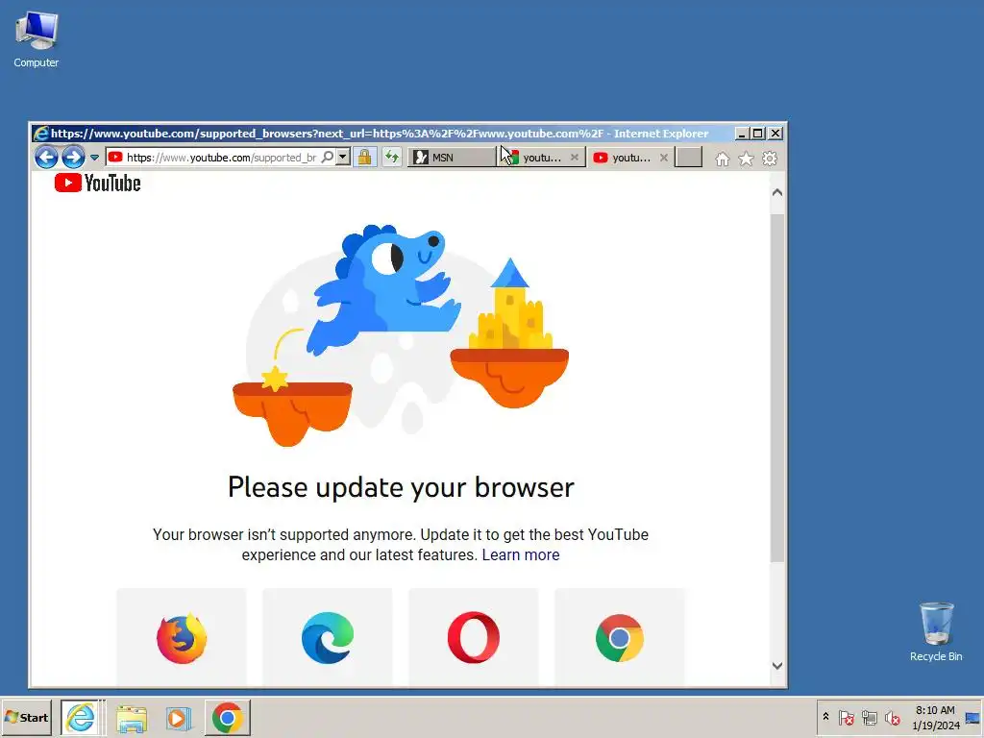The height and width of the screenshot is (738, 984).
Task: Maximize the Internet Explorer window
Action: tap(758, 133)
